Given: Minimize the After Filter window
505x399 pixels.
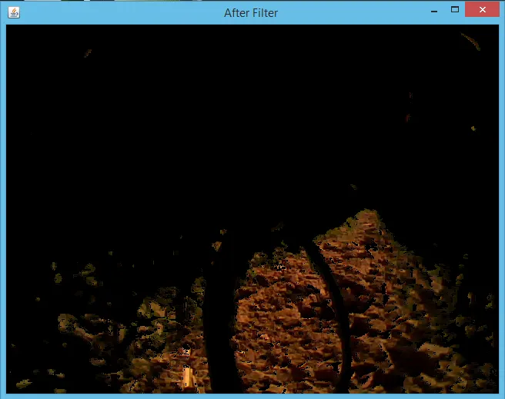Looking at the screenshot, I should point(434,11).
